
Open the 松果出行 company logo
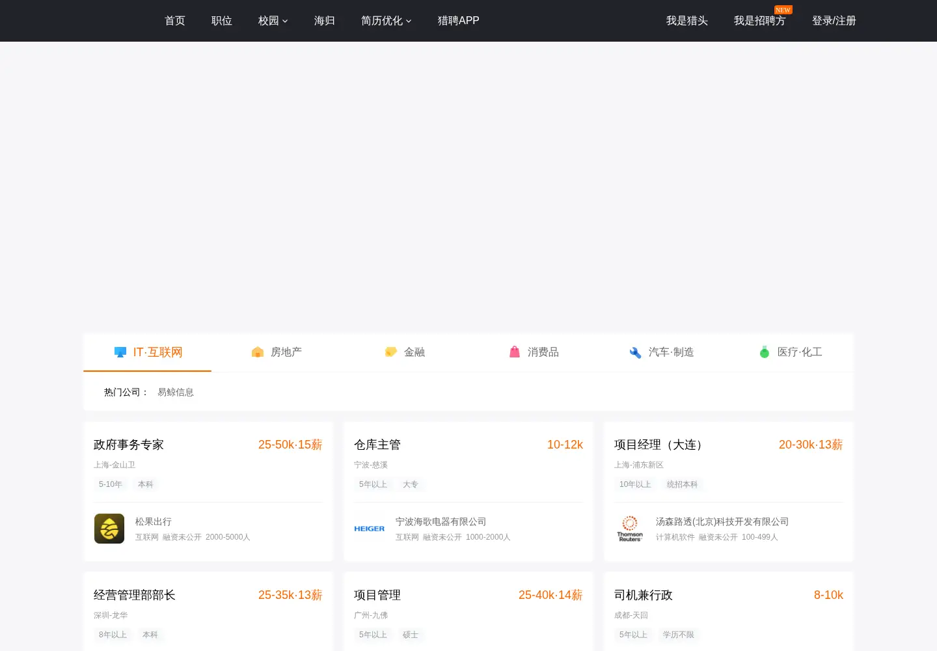coord(109,529)
